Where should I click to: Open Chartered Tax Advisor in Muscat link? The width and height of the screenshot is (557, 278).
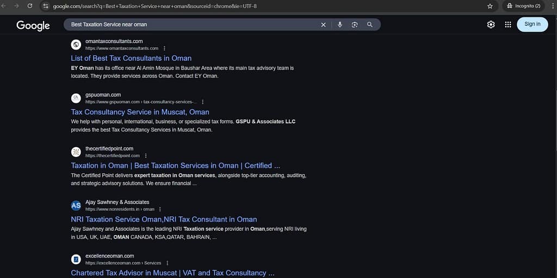tap(172, 273)
